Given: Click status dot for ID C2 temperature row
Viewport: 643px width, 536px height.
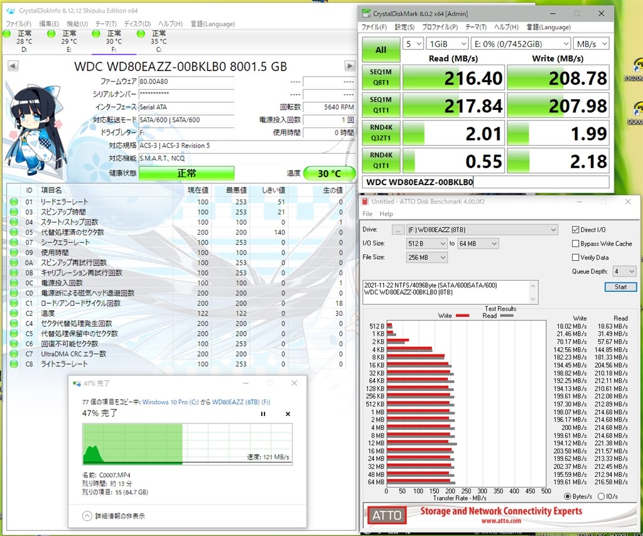Looking at the screenshot, I should pyautogui.click(x=14, y=313).
